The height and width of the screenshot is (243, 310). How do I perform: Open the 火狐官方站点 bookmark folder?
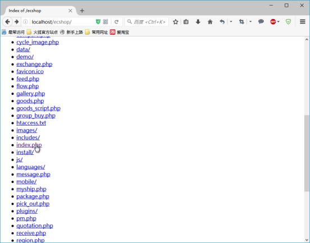[x=42, y=32]
